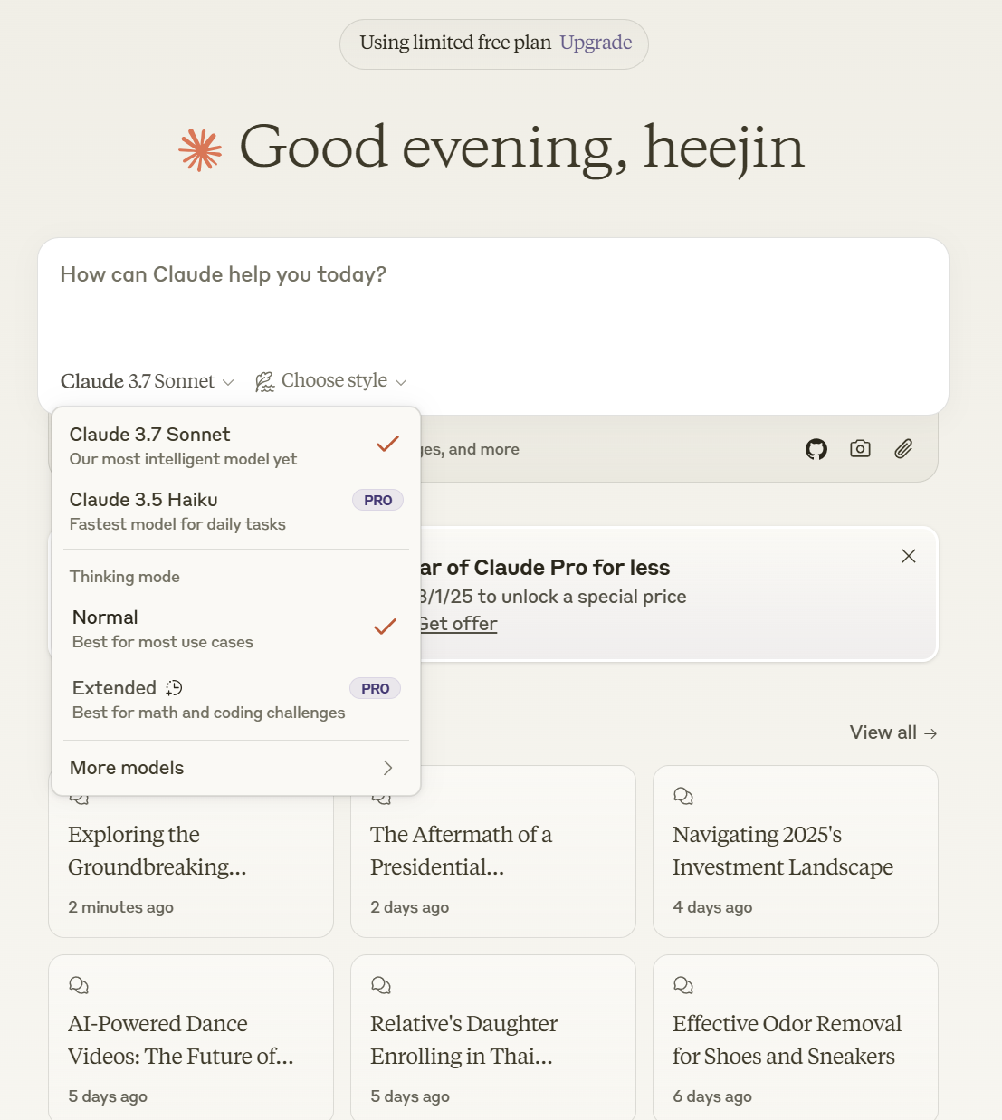Screen dimensions: 1002x1120
Task: Collapse the Claude 3.7 Sonnet model dropdown
Action: tap(148, 381)
